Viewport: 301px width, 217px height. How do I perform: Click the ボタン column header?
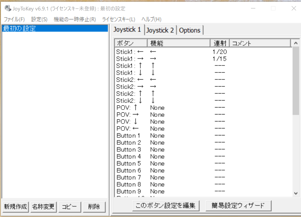click(131, 43)
